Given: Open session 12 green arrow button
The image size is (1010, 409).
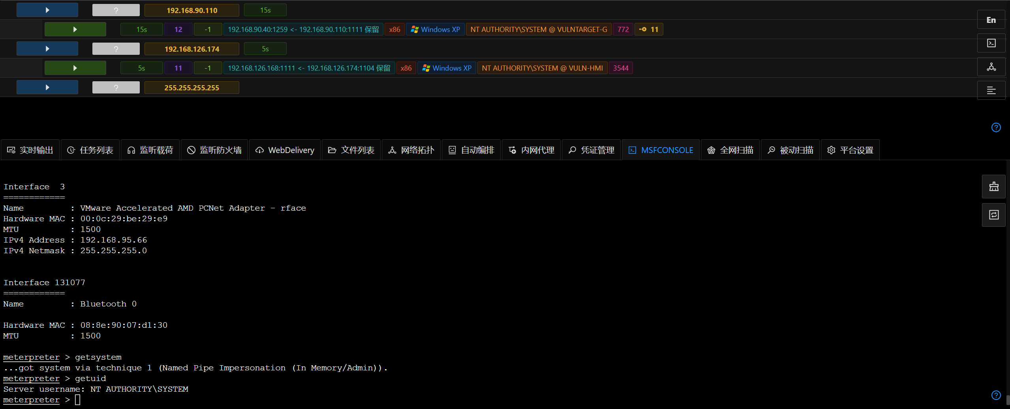Looking at the screenshot, I should pyautogui.click(x=75, y=29).
